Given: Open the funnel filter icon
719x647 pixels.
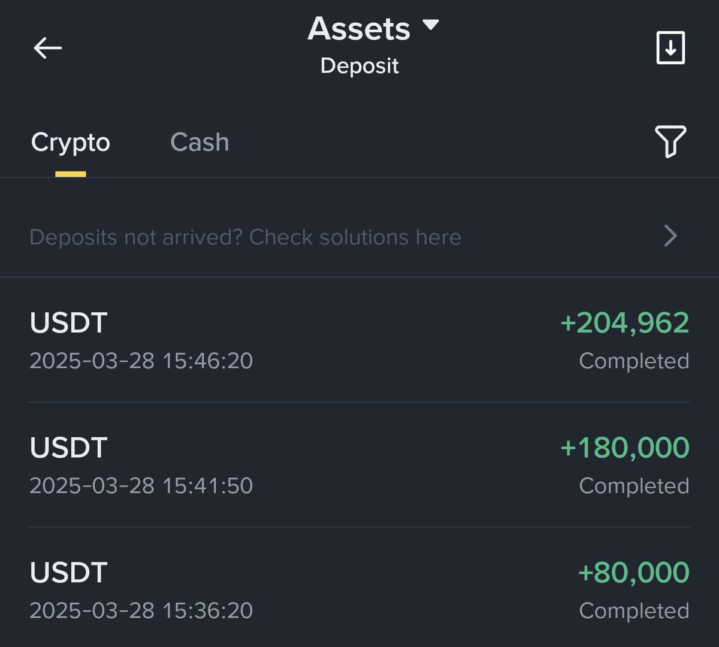Looking at the screenshot, I should (x=670, y=141).
